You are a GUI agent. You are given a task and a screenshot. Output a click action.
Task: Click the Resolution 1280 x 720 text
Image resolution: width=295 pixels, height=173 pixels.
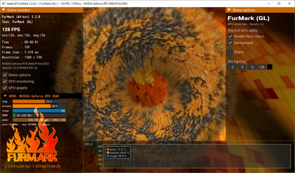[x=22, y=57]
